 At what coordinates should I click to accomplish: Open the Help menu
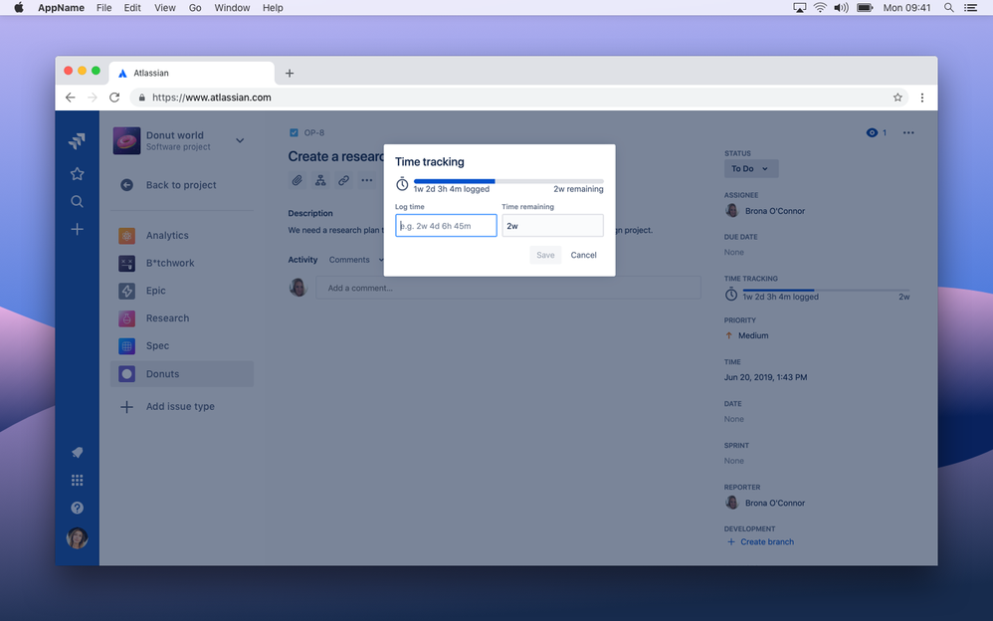(273, 8)
